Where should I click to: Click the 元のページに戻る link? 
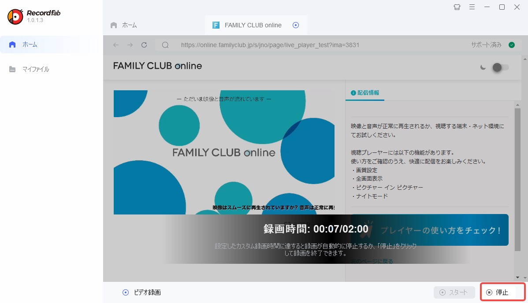(372, 261)
